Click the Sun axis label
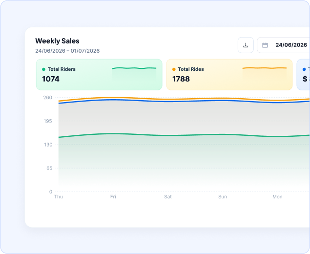Screen dimensions: 310x254 (223, 197)
